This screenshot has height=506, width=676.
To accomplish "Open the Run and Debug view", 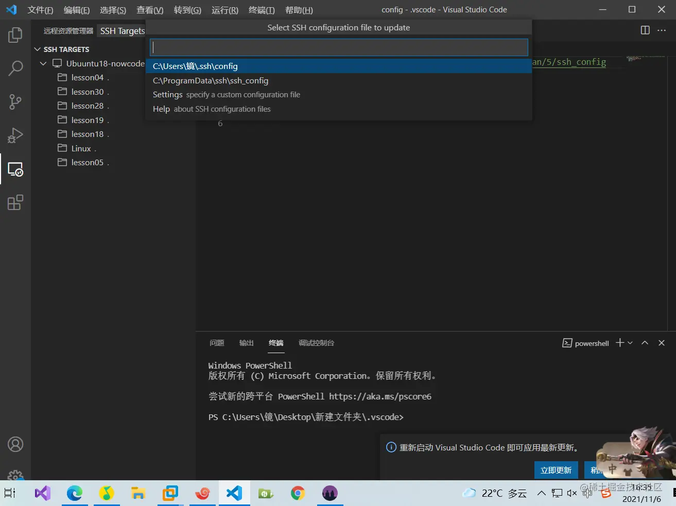I will pos(15,135).
